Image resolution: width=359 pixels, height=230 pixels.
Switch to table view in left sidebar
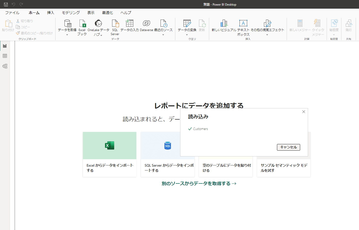tap(5, 56)
